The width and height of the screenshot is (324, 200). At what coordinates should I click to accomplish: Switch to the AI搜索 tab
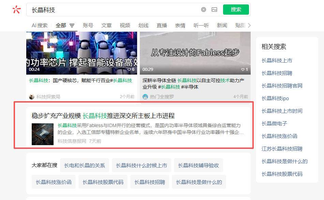pos(40,26)
